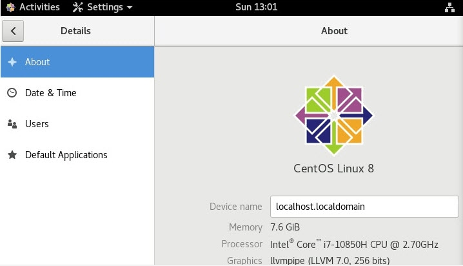Click the "CentOS Linux 8" text

click(333, 169)
